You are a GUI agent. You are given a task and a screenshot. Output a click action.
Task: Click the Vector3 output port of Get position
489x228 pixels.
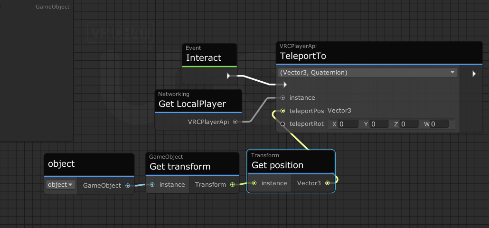click(x=327, y=183)
